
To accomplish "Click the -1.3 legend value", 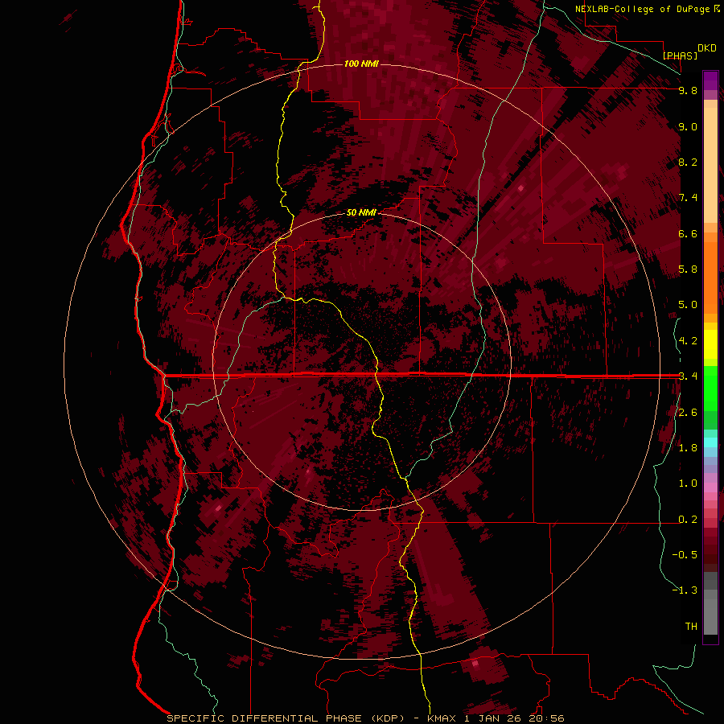I will click(685, 590).
